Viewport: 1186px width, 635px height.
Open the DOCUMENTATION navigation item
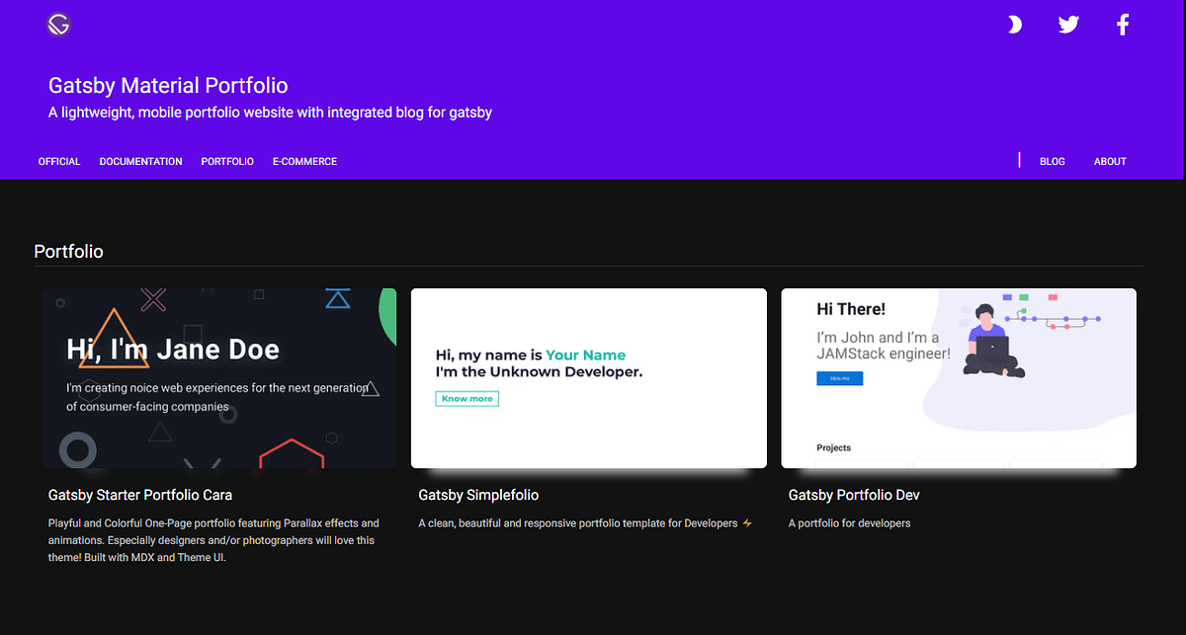[140, 161]
